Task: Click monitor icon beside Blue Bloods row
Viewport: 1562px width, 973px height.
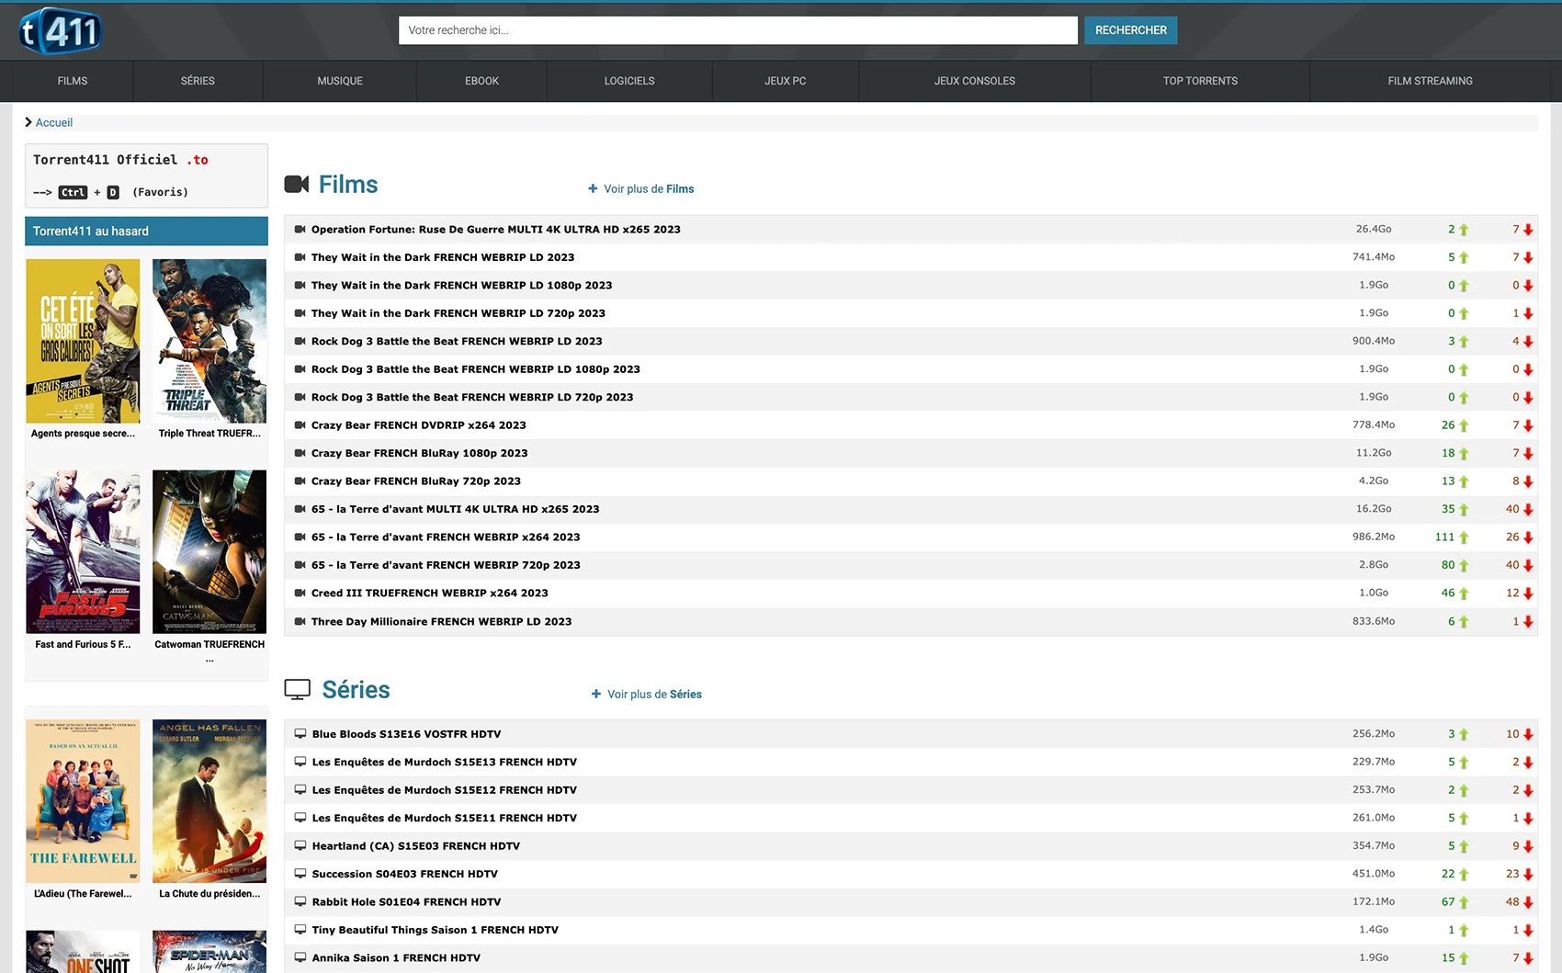Action: pyautogui.click(x=300, y=733)
